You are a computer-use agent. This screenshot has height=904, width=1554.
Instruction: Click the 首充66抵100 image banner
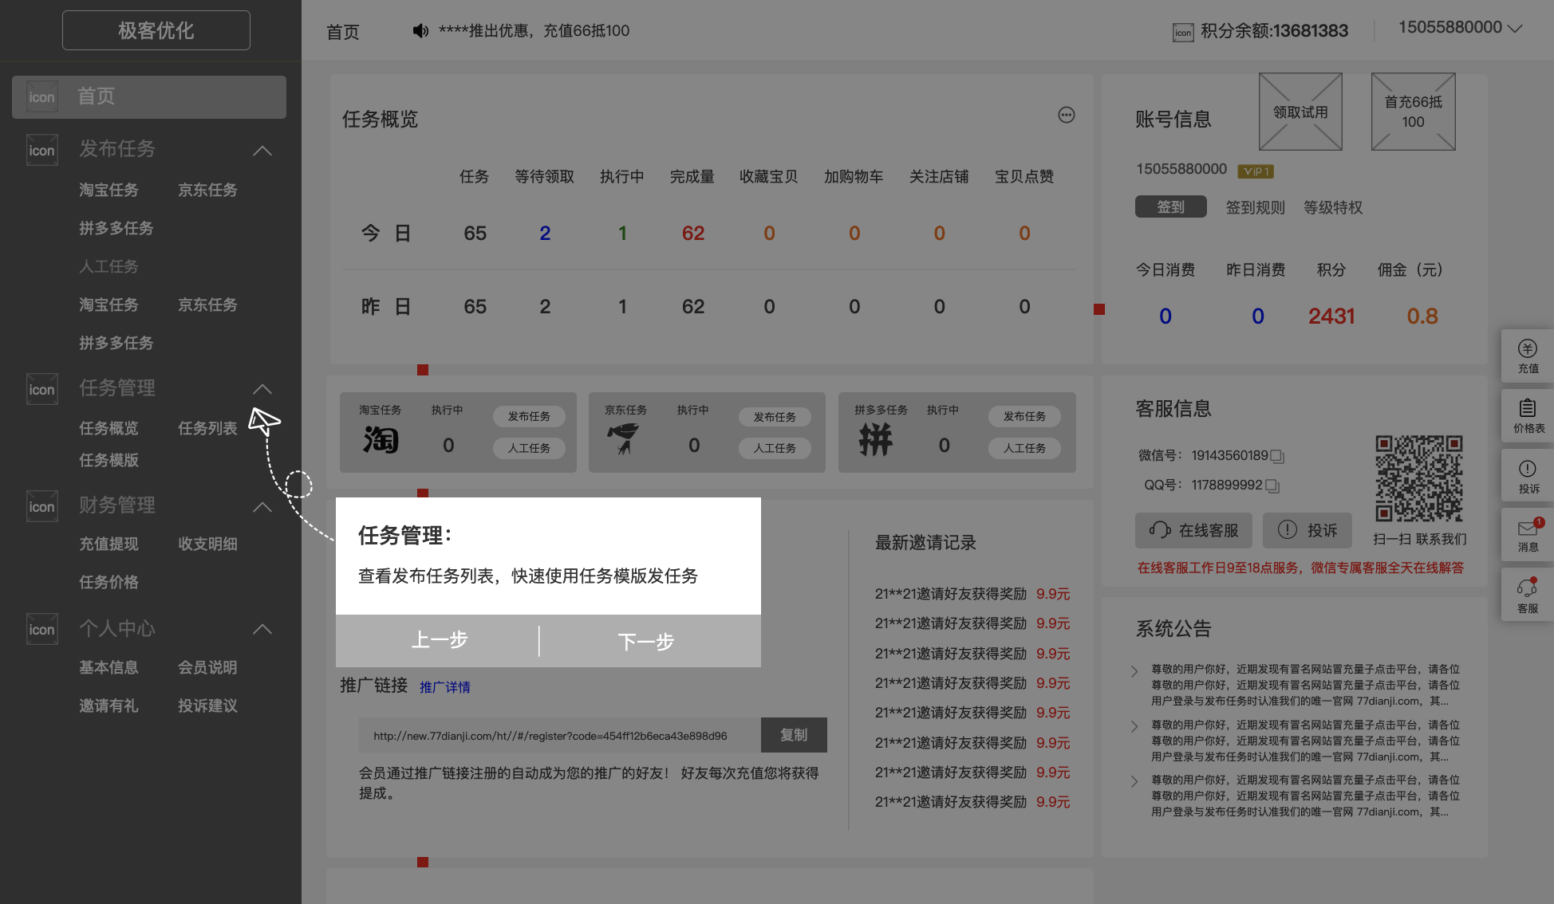coord(1413,112)
